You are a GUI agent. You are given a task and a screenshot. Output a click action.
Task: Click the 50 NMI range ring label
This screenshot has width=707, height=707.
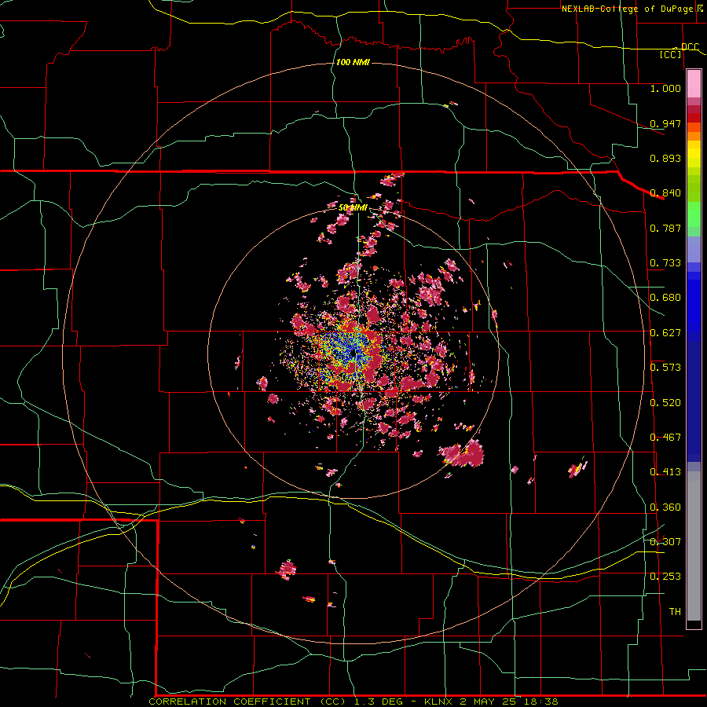pyautogui.click(x=353, y=208)
